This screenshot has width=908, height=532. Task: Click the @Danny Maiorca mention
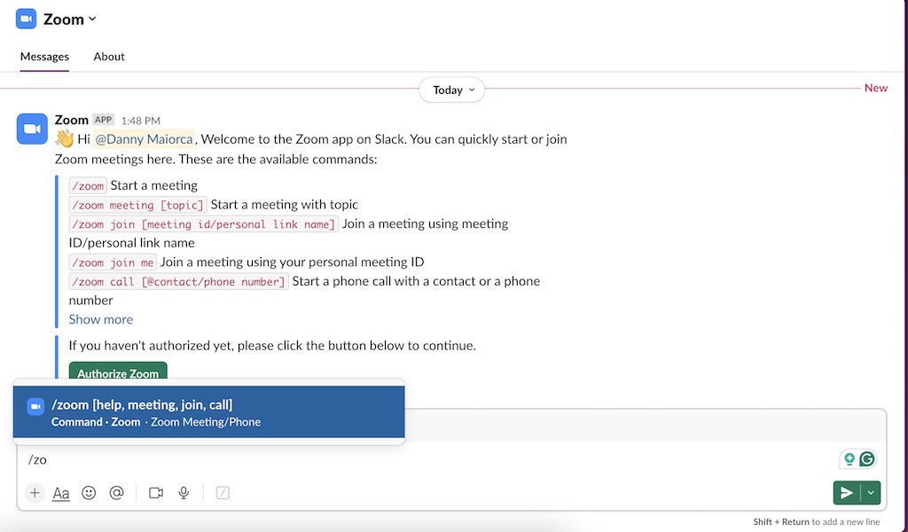[144, 139]
